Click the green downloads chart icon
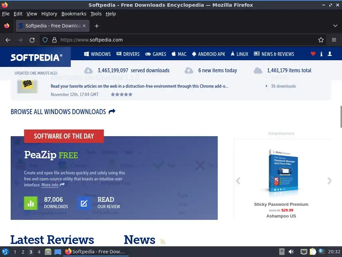 [x=31, y=203]
